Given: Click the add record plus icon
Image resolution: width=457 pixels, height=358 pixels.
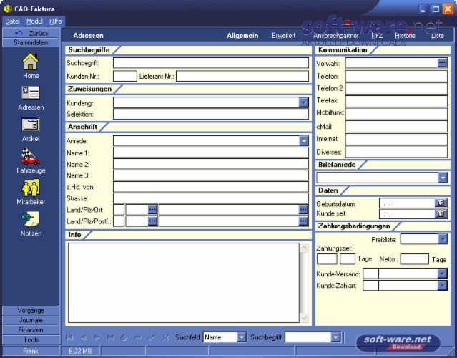Looking at the screenshot, I should click(x=124, y=337).
